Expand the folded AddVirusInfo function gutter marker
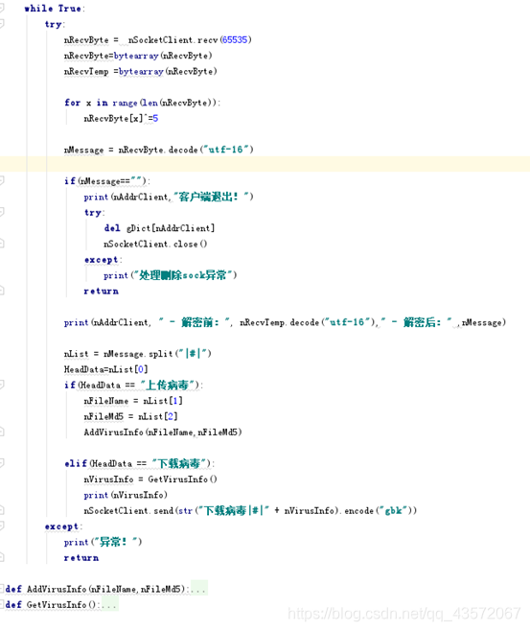Screen dimensions: 530x631 point(2,589)
